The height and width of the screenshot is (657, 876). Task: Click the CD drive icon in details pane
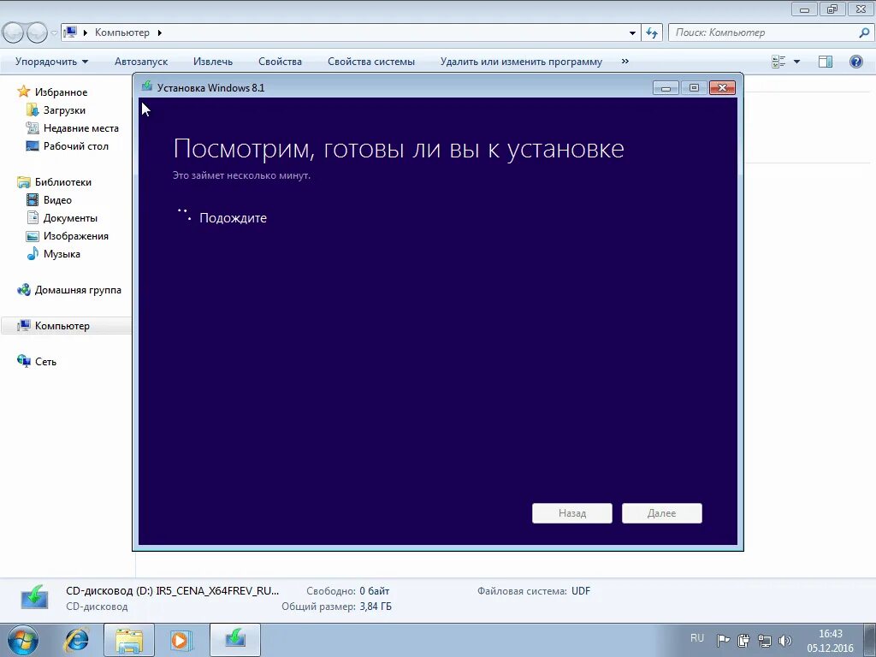click(x=34, y=596)
